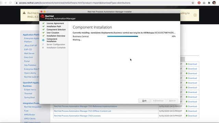The height and width of the screenshot is (123, 219).
Task: Click the disabled Next button
Action: (172, 101)
